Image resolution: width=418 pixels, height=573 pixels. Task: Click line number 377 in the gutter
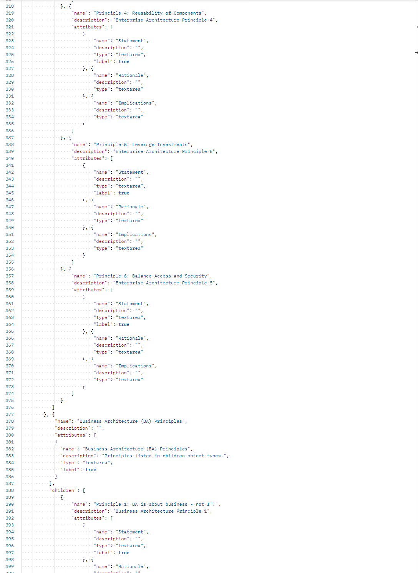click(x=10, y=414)
